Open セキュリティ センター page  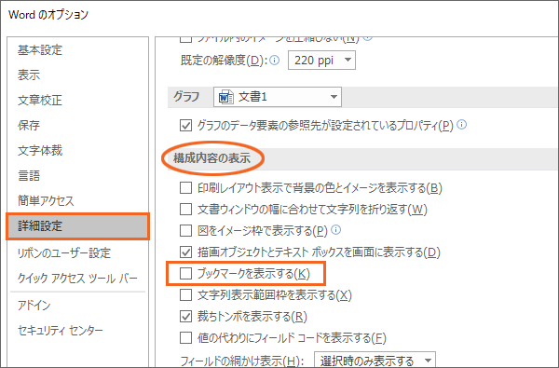pos(61,331)
